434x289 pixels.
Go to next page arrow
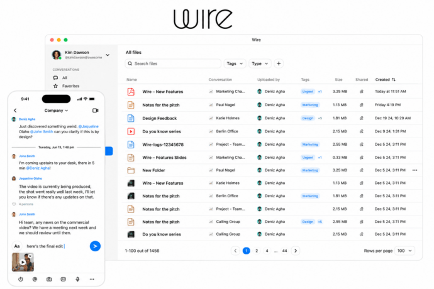click(x=296, y=251)
